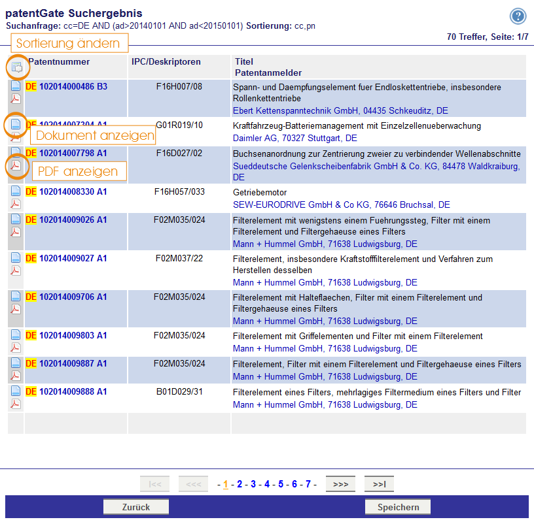Open patent number link DE 102014009027 A1

(x=66, y=259)
